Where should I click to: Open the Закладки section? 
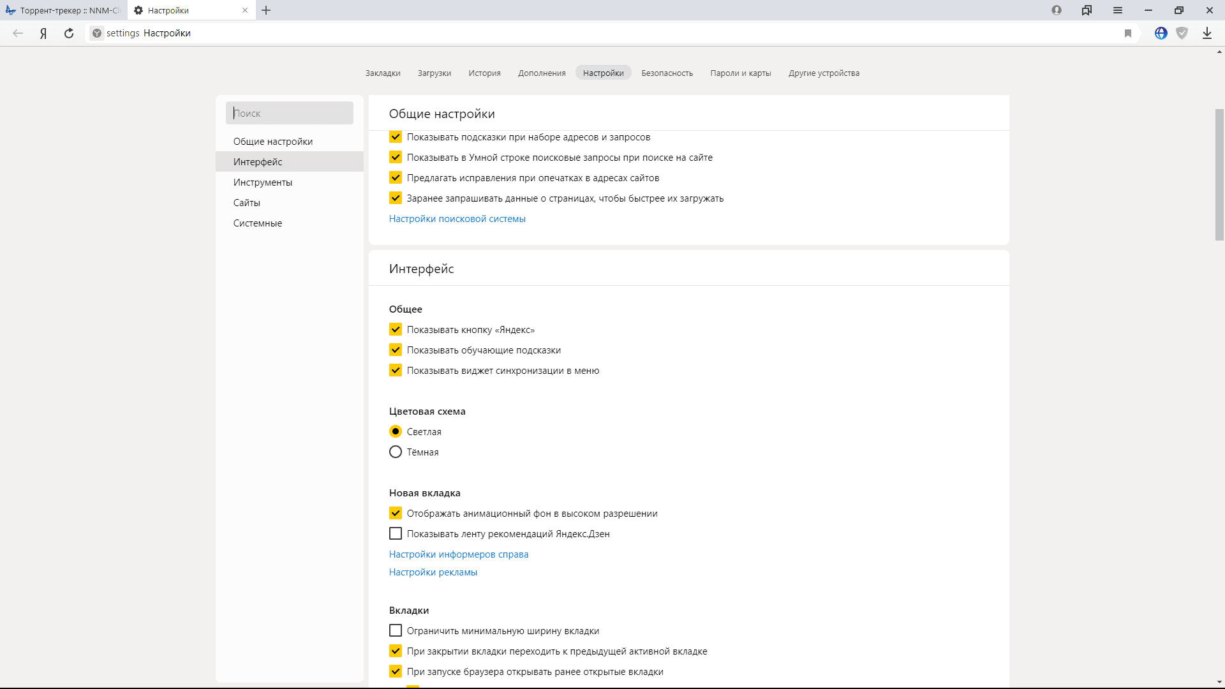pyautogui.click(x=383, y=73)
